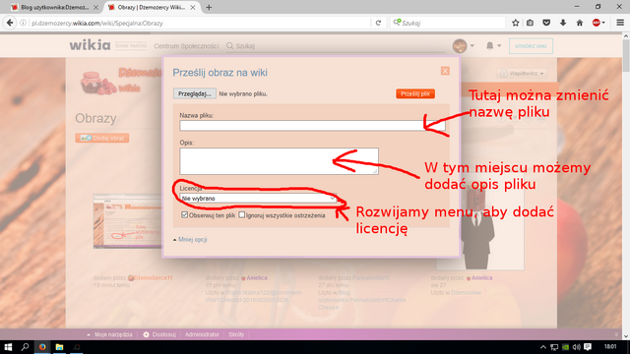Click in the Opis text area
Viewport: 630px width, 354px height.
click(x=279, y=161)
